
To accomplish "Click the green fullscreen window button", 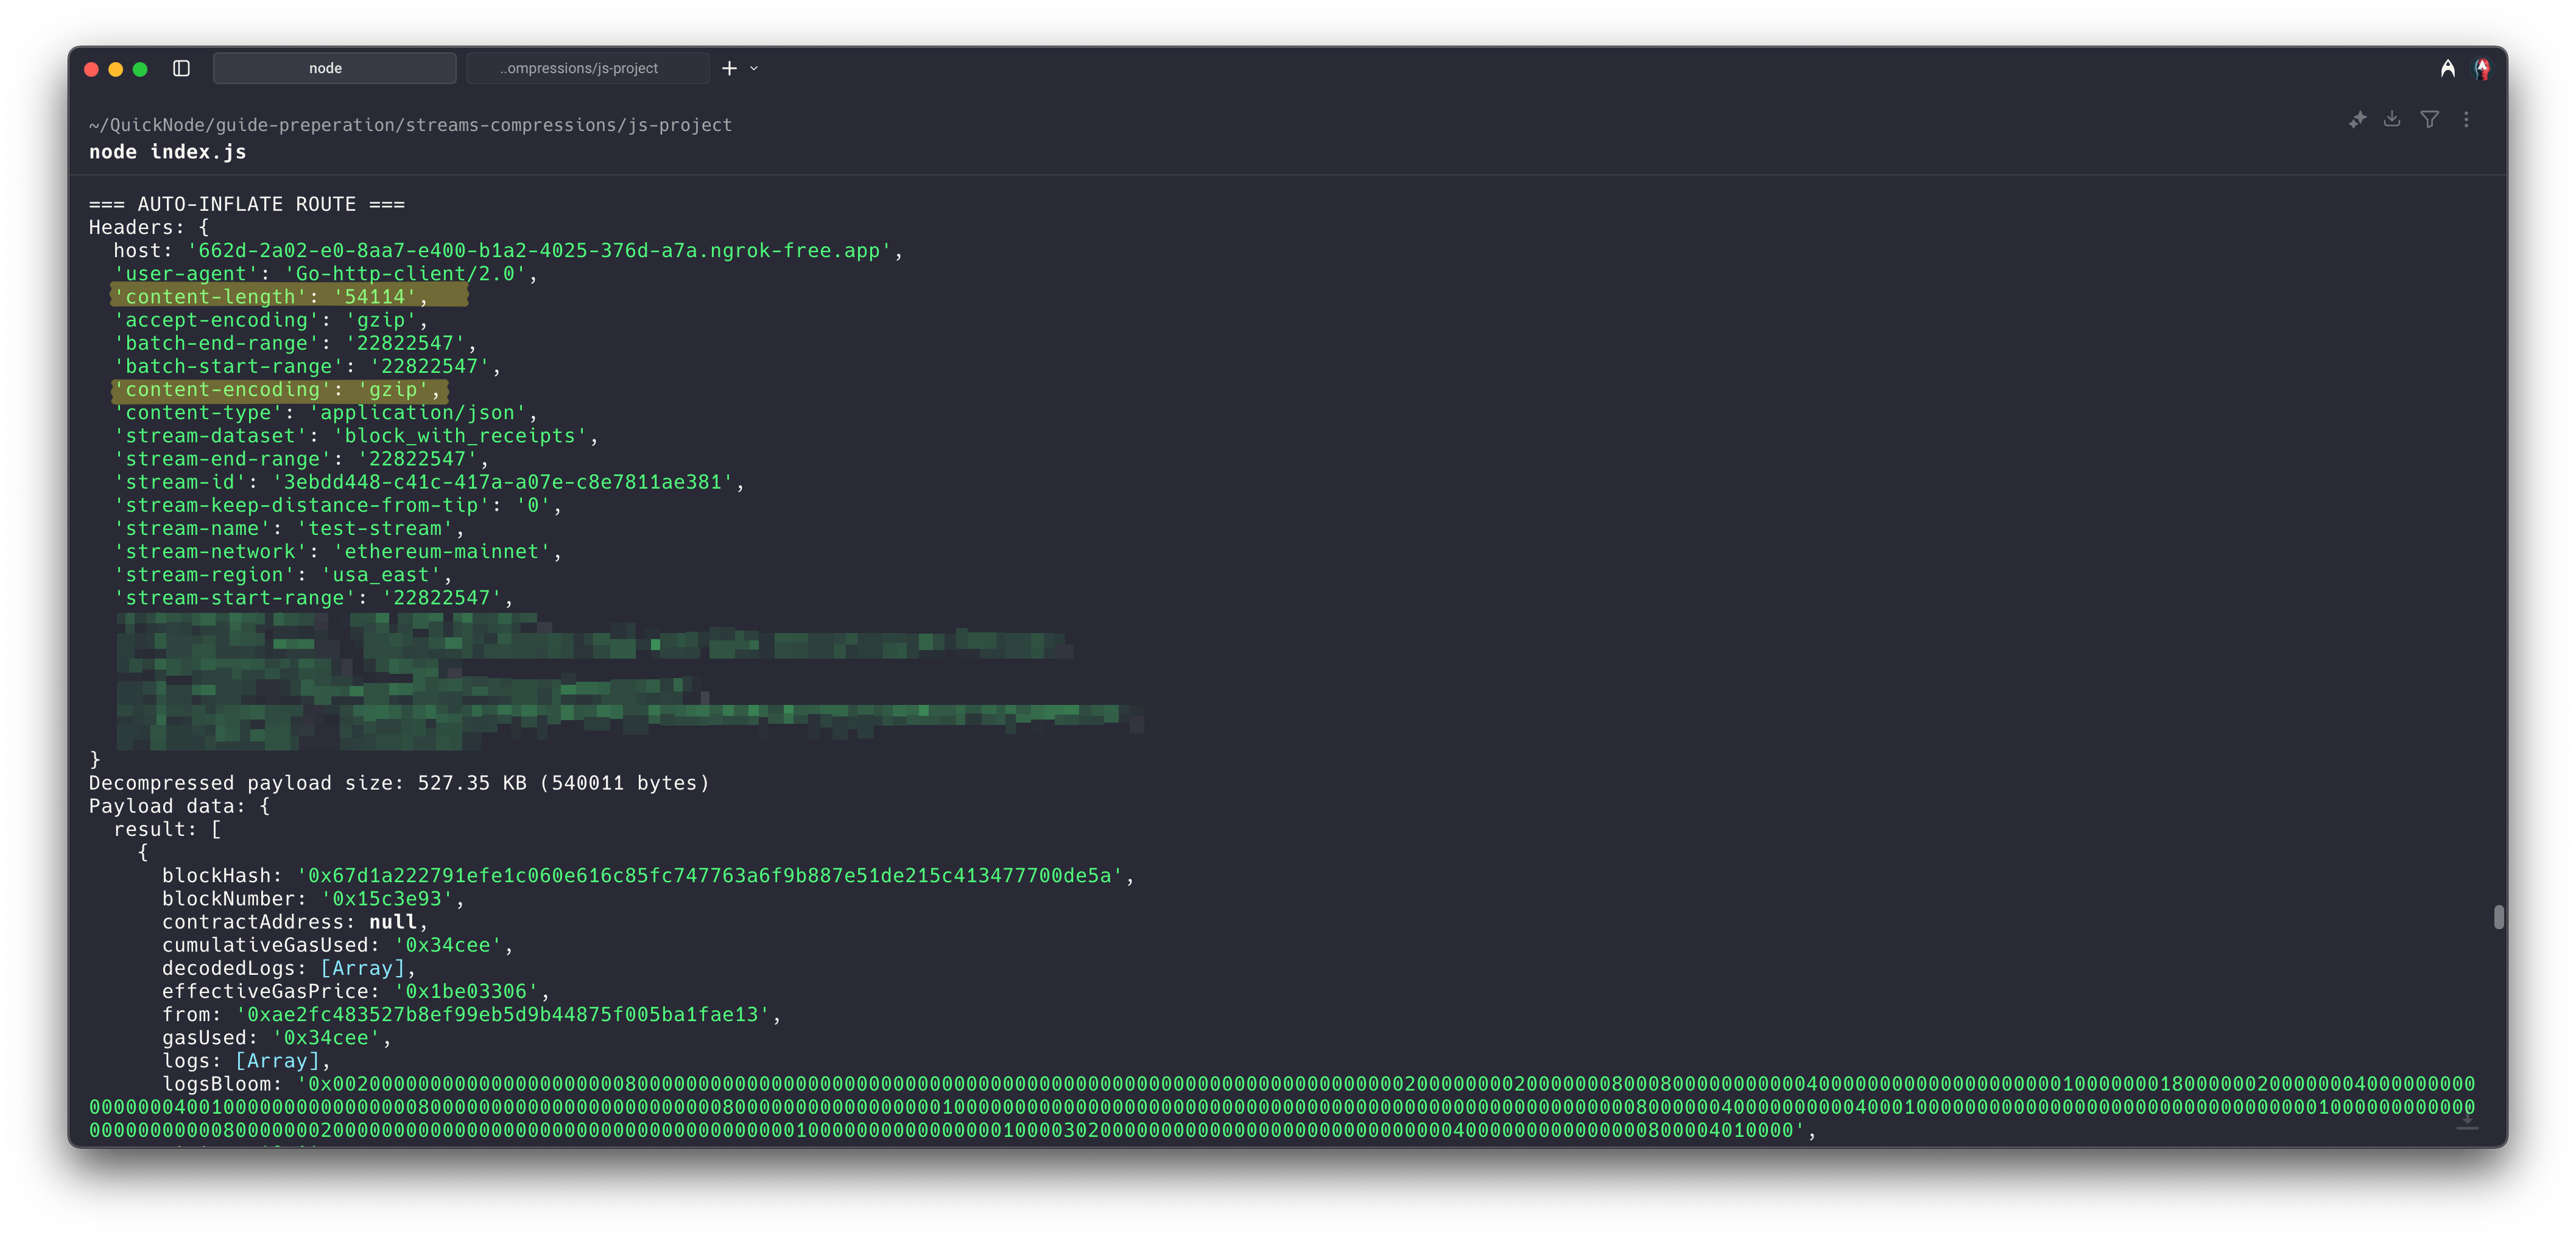I will coord(140,69).
